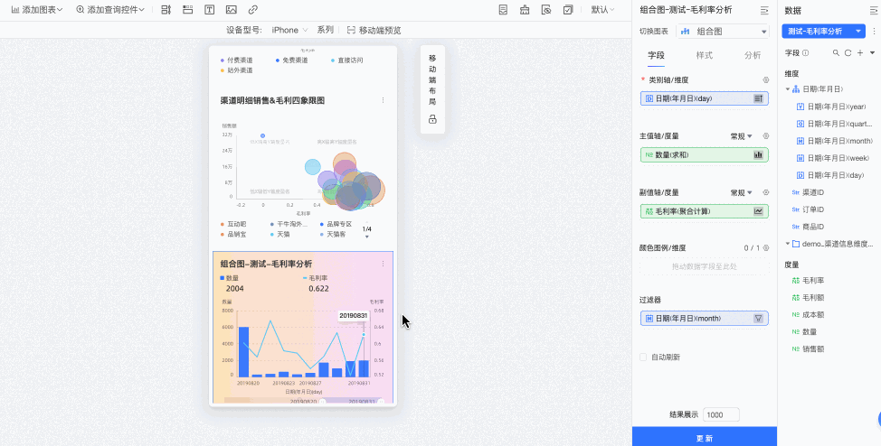Open the dataset more-options vertical dots
The width and height of the screenshot is (881, 446).
point(874,32)
